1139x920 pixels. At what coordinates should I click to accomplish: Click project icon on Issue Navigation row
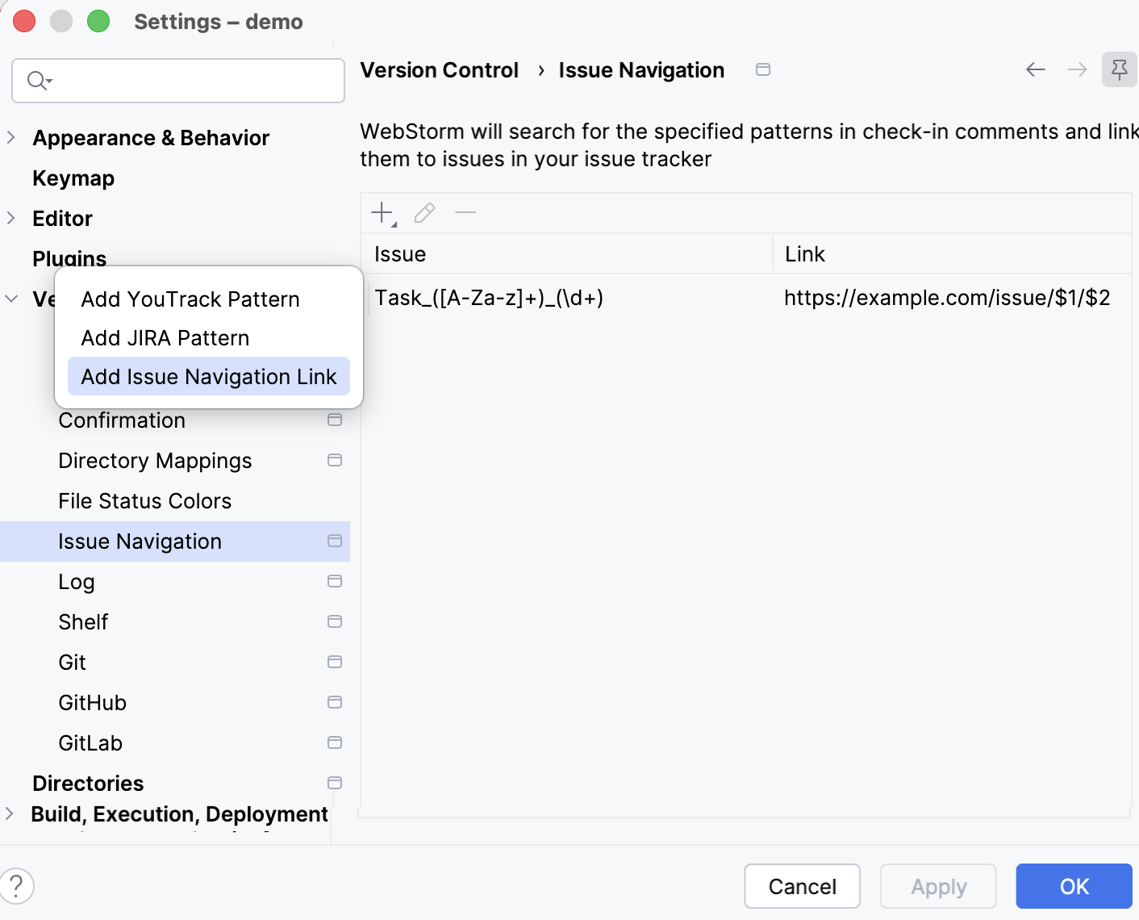point(335,541)
